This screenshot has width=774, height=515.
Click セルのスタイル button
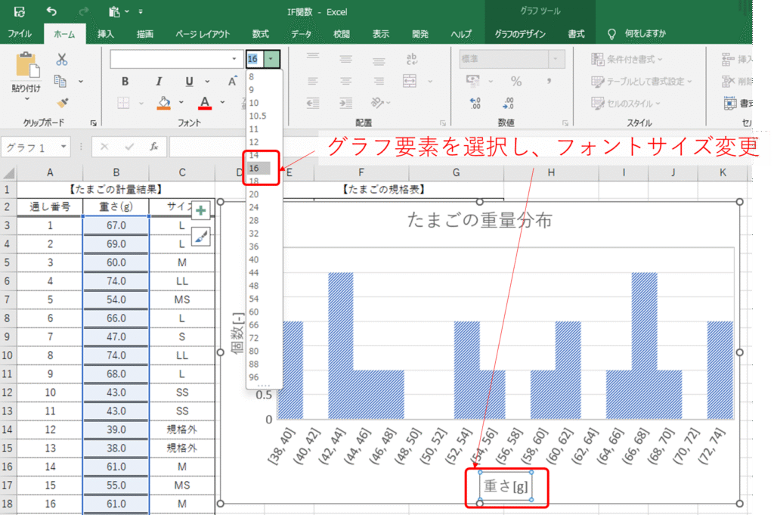tap(626, 103)
